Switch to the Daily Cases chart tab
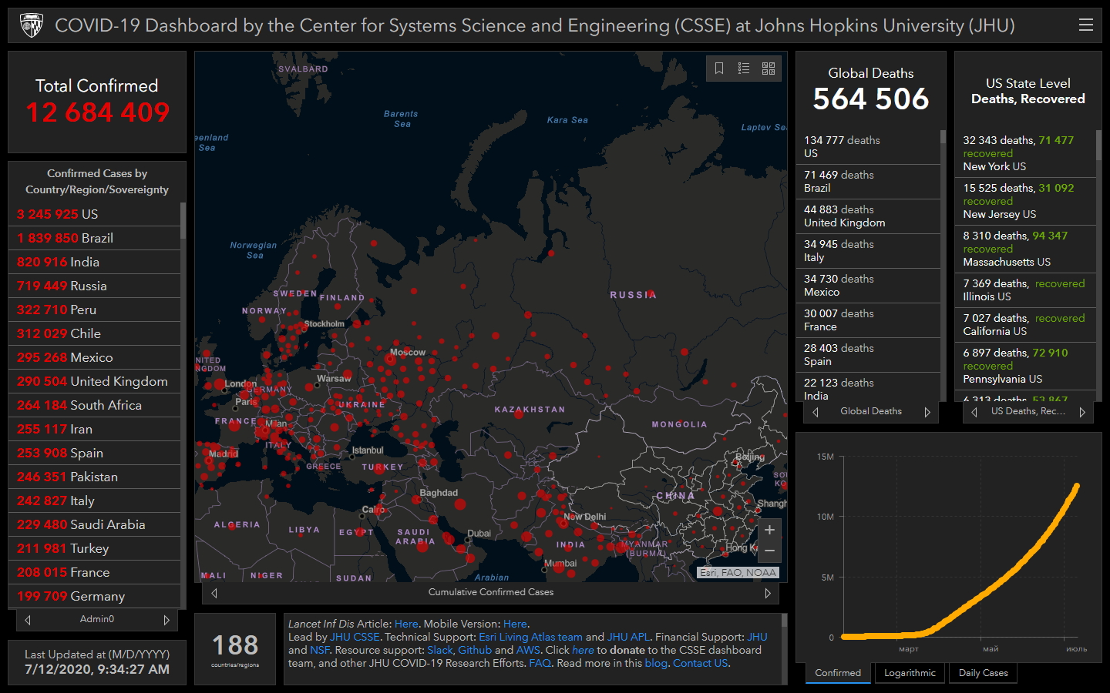 (x=983, y=673)
